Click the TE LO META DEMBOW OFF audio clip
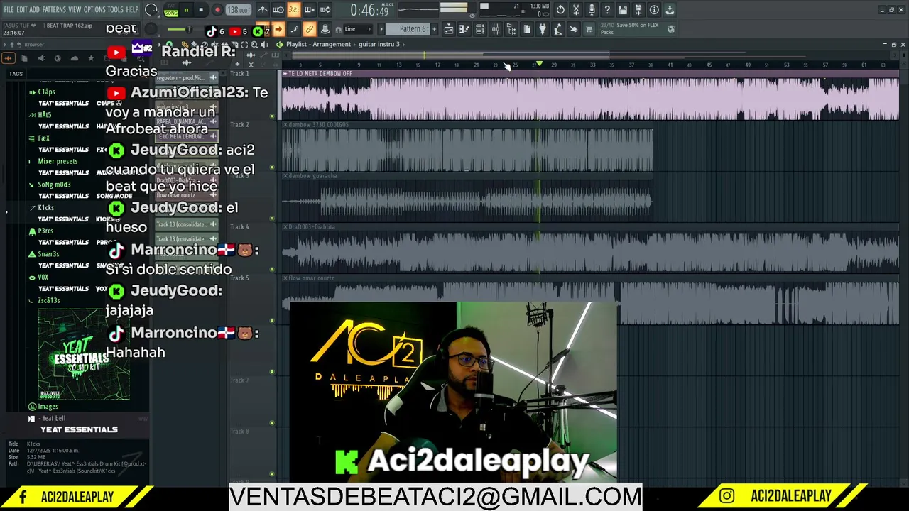The image size is (909, 511). (590, 97)
